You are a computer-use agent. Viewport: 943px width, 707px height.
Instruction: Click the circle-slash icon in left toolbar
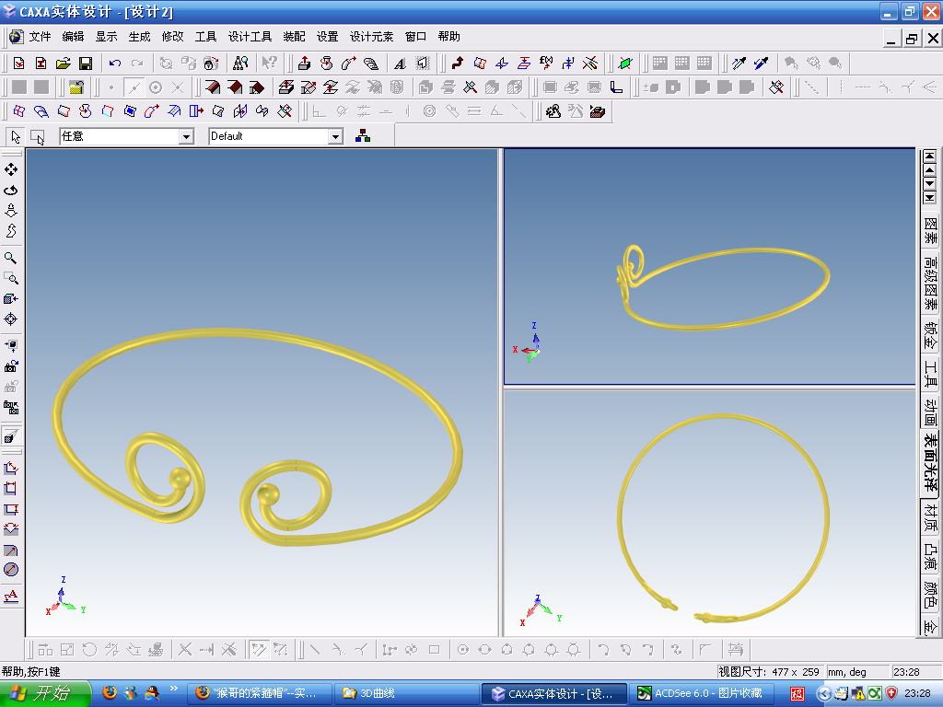point(11,570)
